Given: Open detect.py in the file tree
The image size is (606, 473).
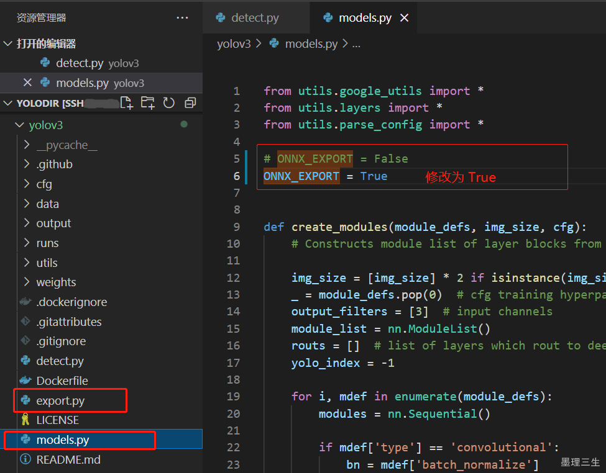Looking at the screenshot, I should (60, 361).
